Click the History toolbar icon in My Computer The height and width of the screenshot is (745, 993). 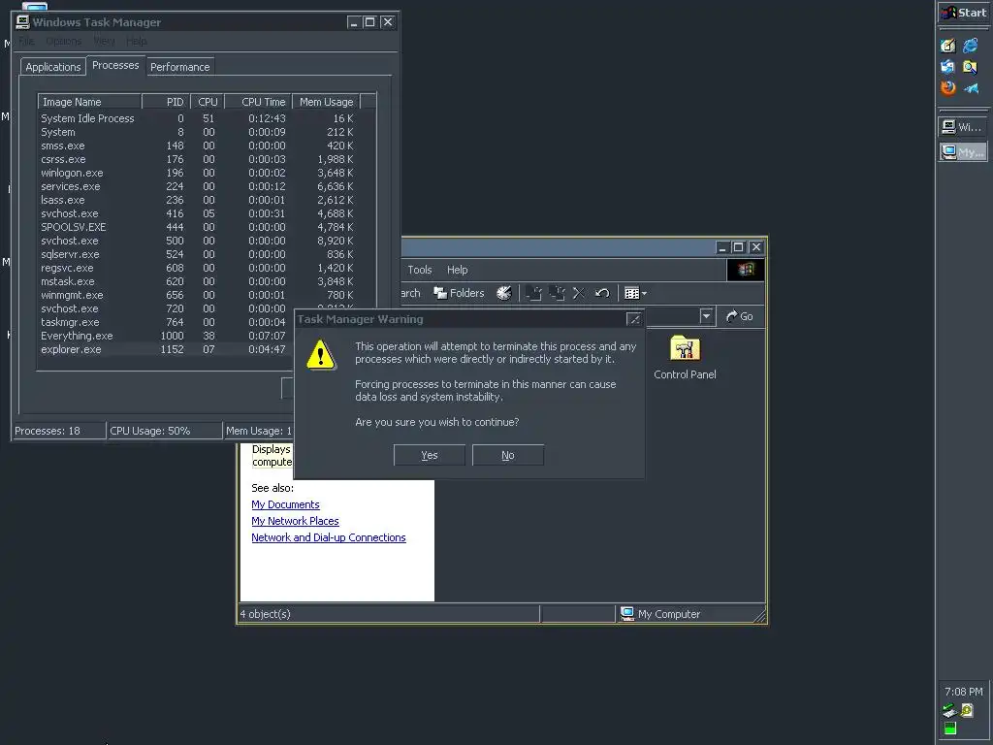pyautogui.click(x=504, y=293)
